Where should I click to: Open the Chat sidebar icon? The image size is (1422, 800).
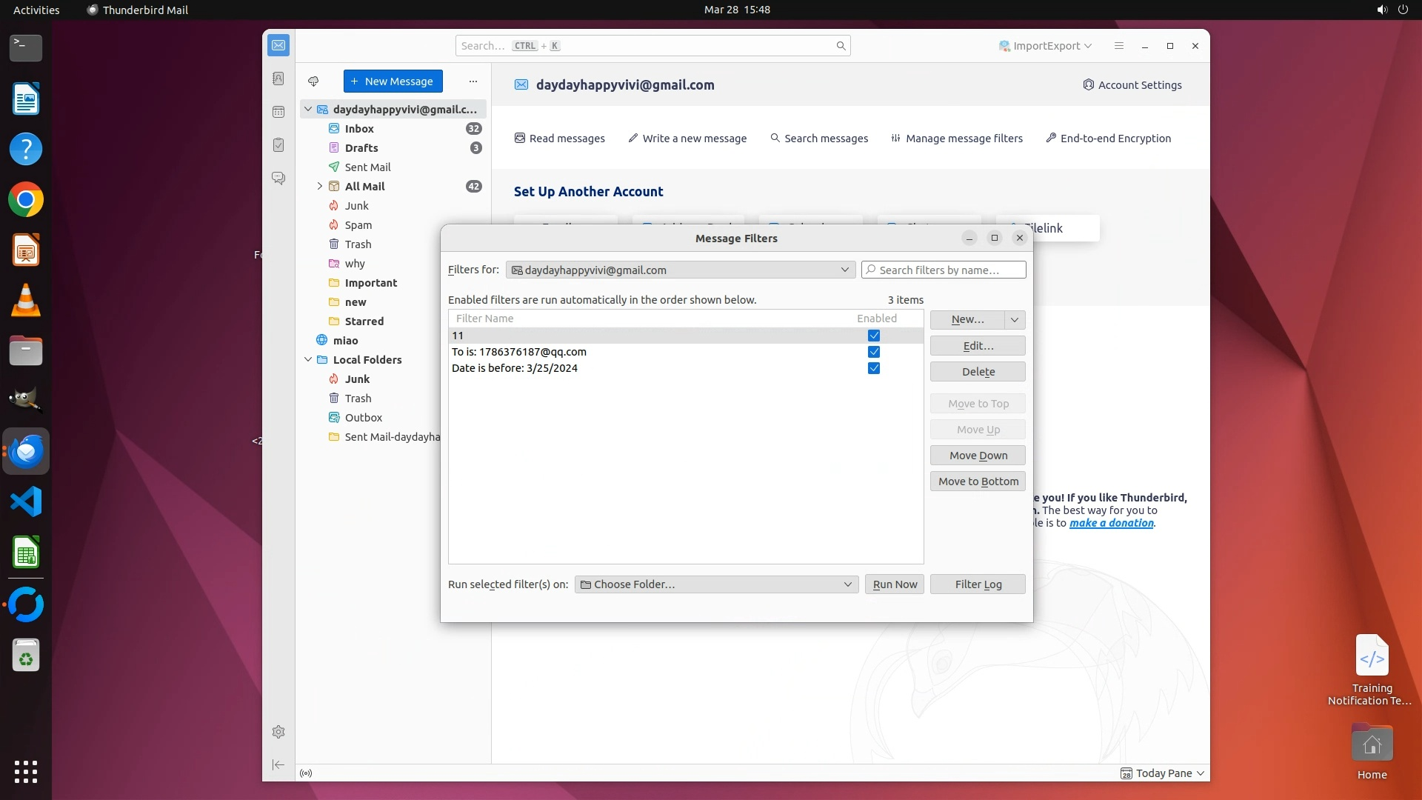tap(278, 179)
